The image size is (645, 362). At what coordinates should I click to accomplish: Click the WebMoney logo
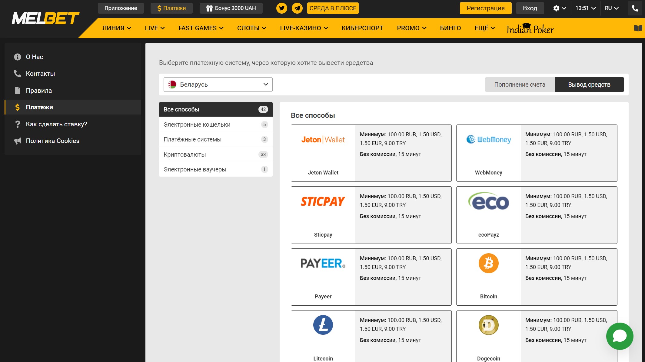click(488, 139)
